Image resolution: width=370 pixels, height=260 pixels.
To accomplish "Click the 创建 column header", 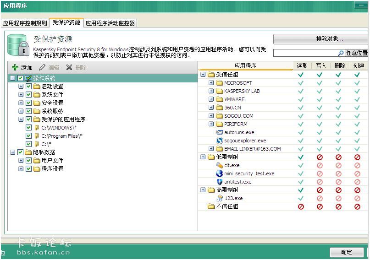I will 359,66.
